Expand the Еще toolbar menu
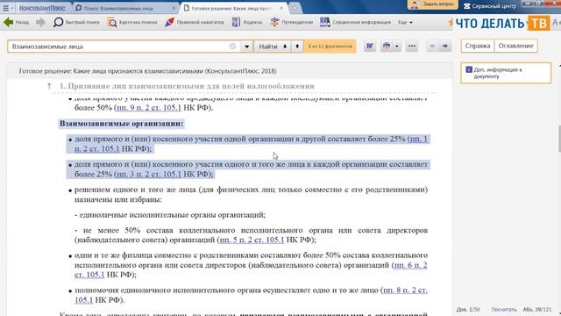Screen dimensions: 561x316 405,22
